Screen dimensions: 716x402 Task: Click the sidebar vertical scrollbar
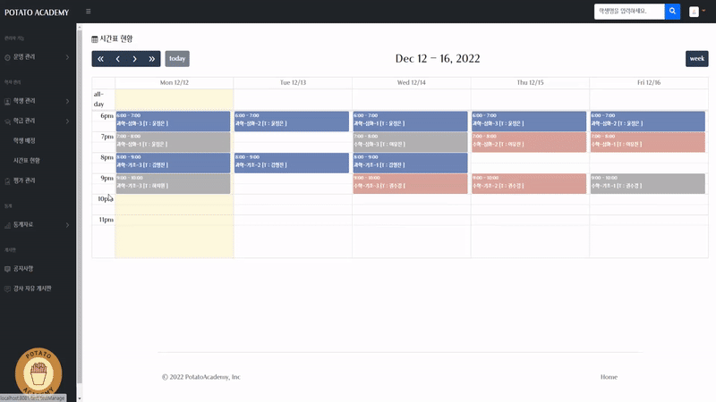(80, 207)
